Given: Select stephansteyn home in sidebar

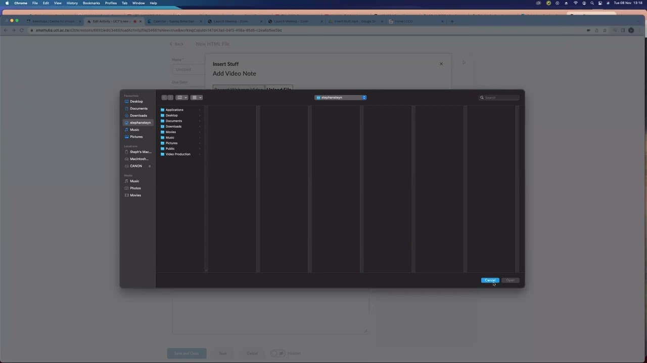Looking at the screenshot, I should (x=138, y=123).
